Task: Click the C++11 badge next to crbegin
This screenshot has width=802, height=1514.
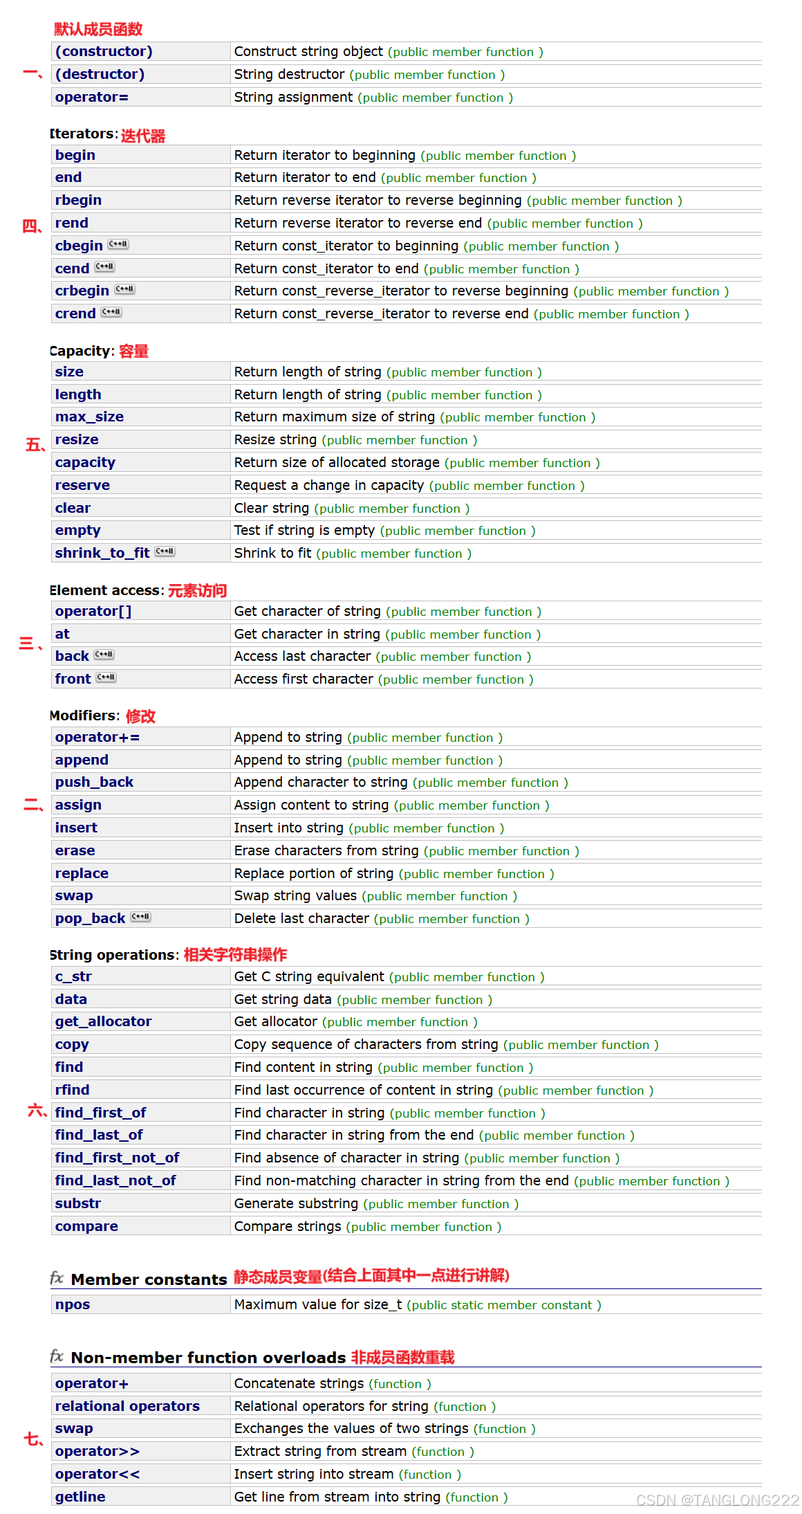Action: pyautogui.click(x=125, y=289)
